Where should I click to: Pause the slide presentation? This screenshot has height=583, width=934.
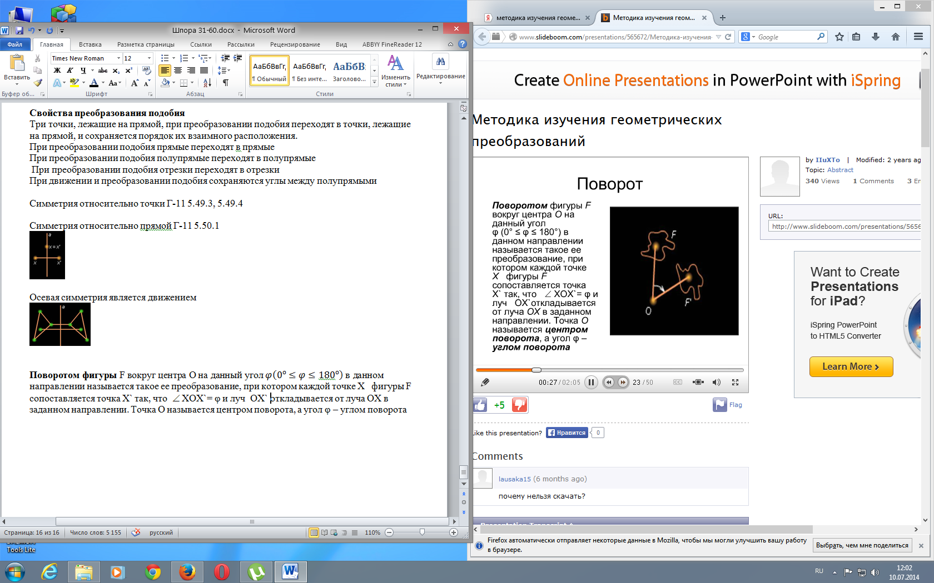tap(591, 382)
